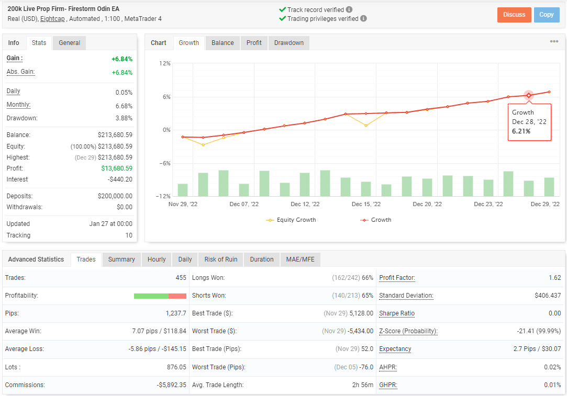Switch to the MAE/MFE tab

pyautogui.click(x=300, y=259)
